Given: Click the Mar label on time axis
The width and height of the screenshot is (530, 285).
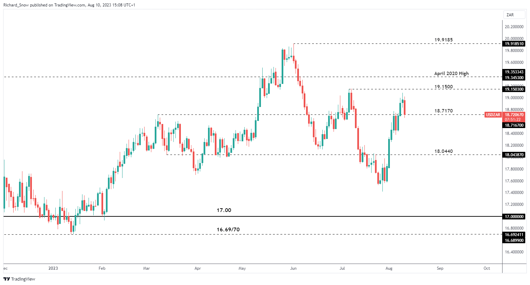Looking at the screenshot, I should click(147, 268).
